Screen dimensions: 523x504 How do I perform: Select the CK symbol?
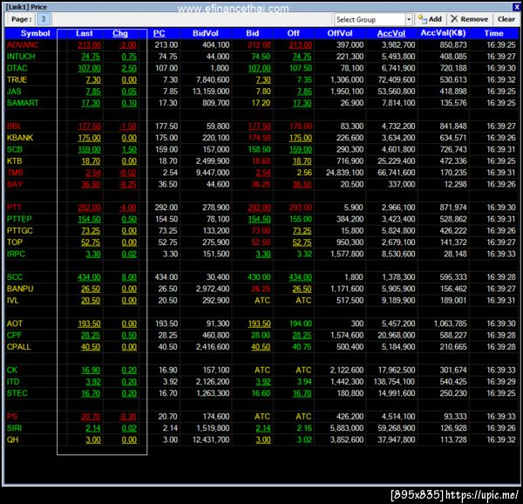pyautogui.click(x=12, y=371)
